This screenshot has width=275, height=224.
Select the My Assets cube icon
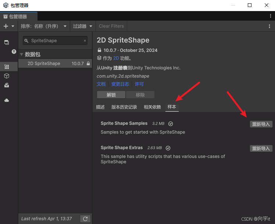click(7, 76)
